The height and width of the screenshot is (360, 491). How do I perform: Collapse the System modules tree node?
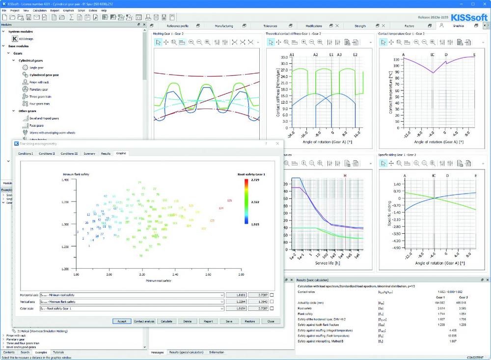point(3,31)
